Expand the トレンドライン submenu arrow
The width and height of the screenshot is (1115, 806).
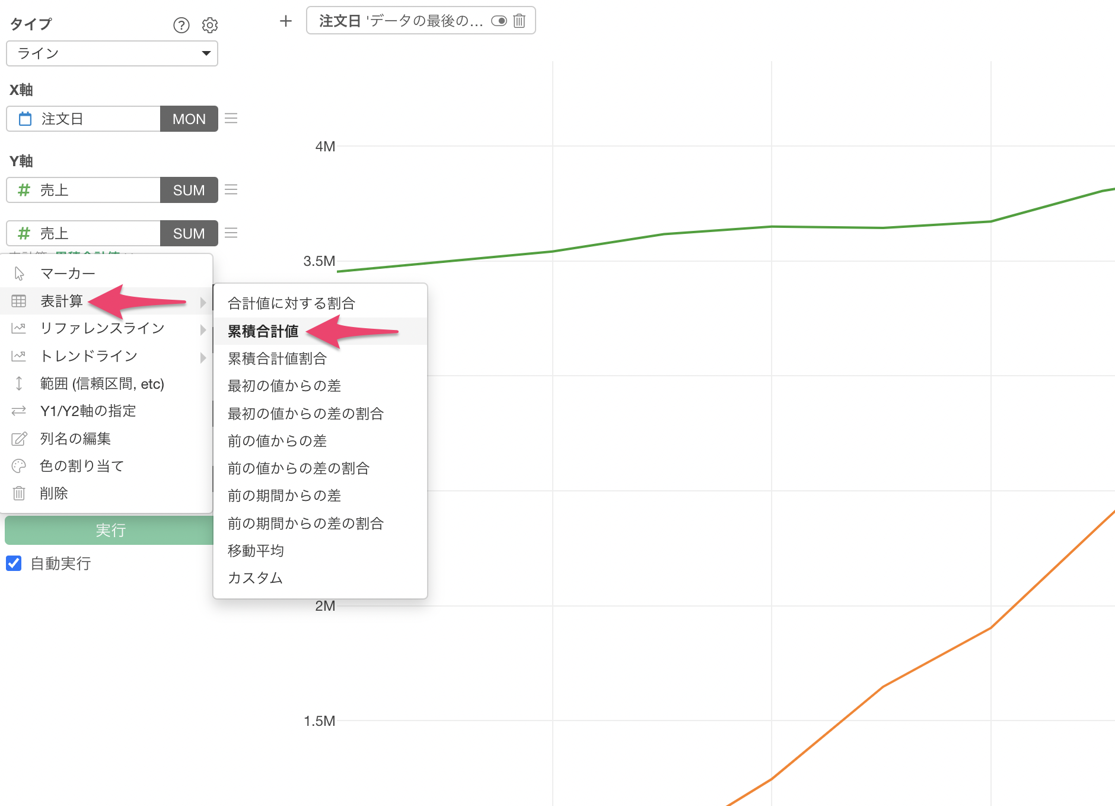(x=203, y=357)
